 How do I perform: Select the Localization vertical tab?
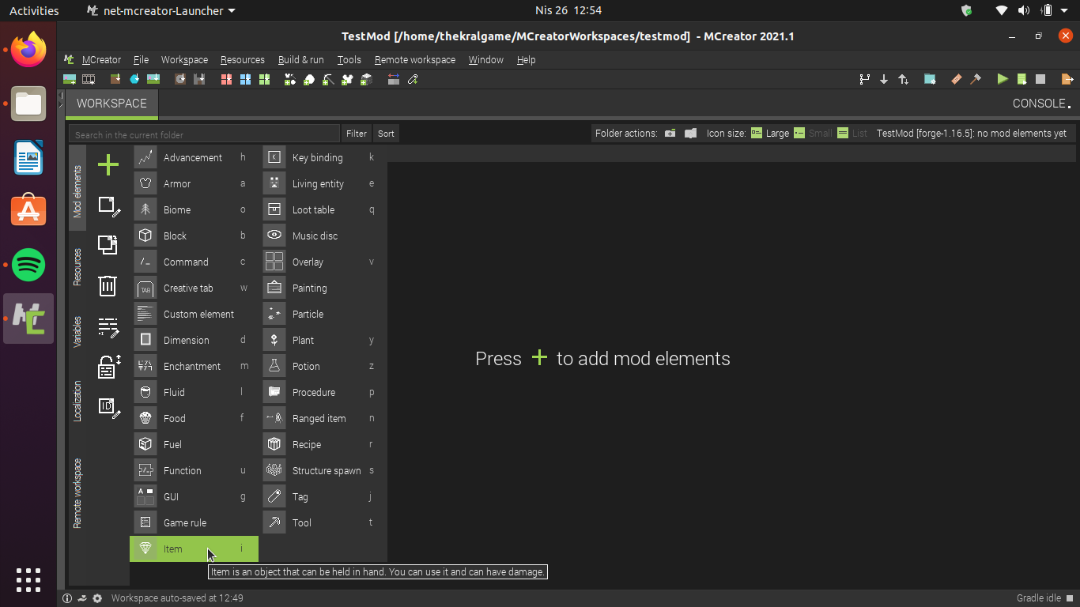point(77,401)
